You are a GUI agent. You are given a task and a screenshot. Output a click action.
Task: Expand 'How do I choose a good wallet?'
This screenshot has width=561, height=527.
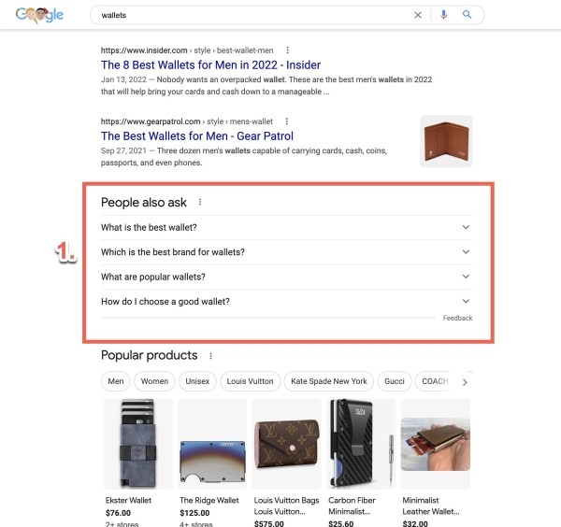click(287, 302)
